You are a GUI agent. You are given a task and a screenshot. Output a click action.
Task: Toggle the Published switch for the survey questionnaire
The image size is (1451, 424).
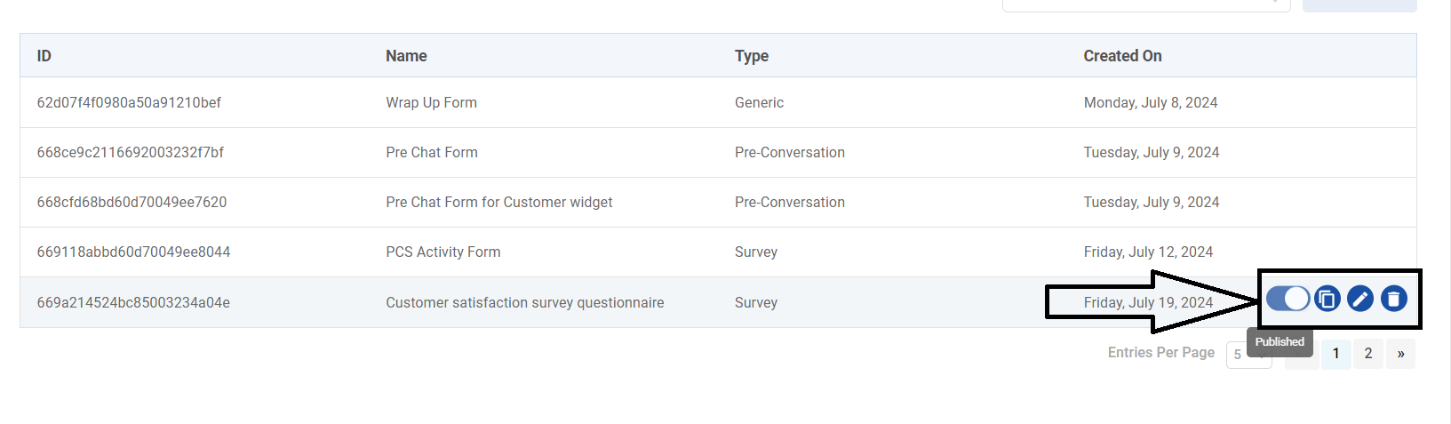[x=1288, y=299]
